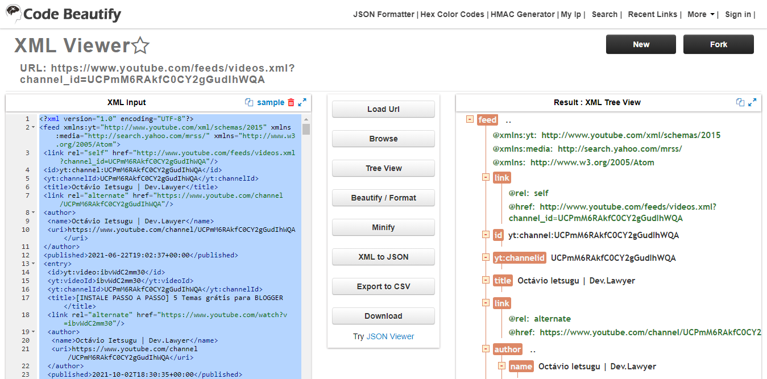Fold the author element at line 8
Image resolution: width=767 pixels, height=379 pixels.
pyautogui.click(x=32, y=213)
